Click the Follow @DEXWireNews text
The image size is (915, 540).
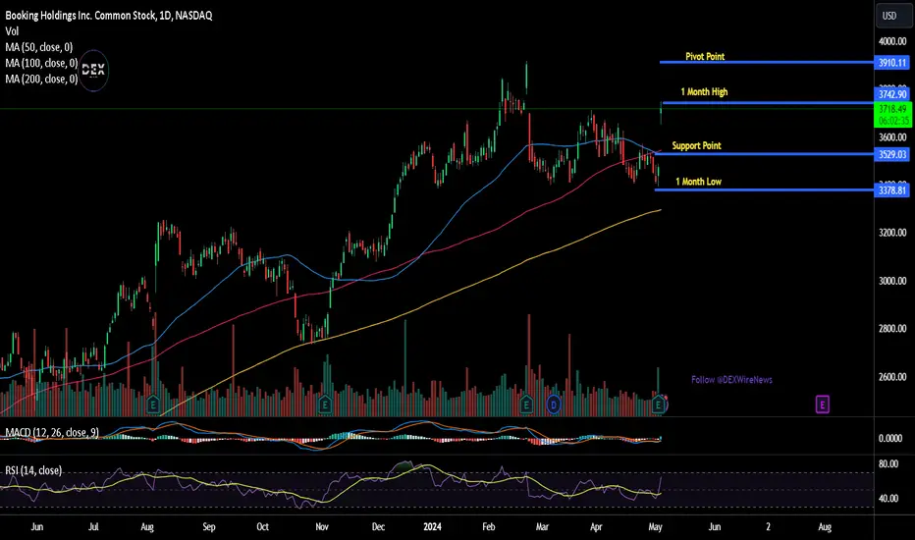coord(731,379)
